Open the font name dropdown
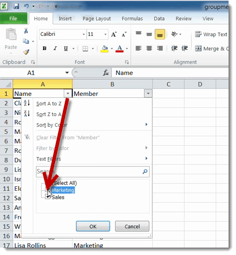Viewport: 236px width, 255px height. 84,34
